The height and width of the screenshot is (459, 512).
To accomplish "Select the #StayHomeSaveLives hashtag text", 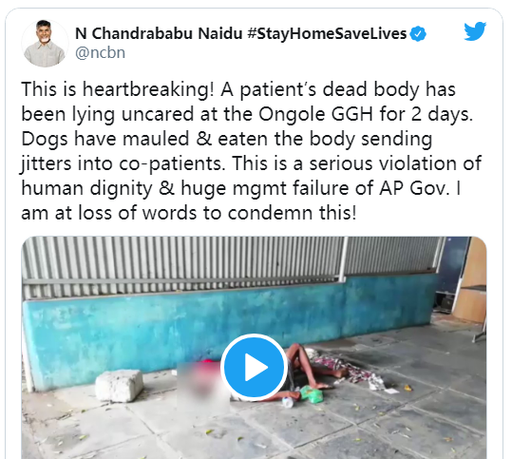I will 327,33.
